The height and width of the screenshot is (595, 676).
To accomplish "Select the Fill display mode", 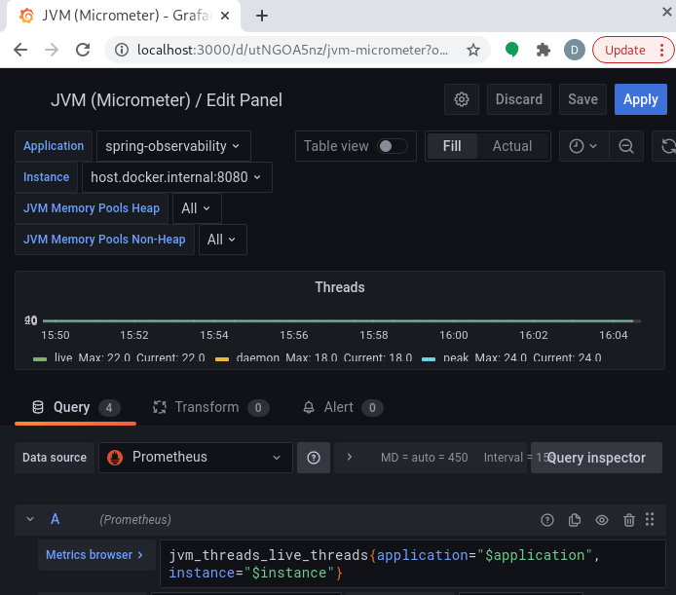I will pos(452,146).
